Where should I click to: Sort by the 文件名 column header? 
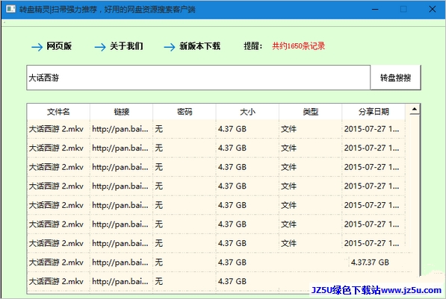pos(58,112)
